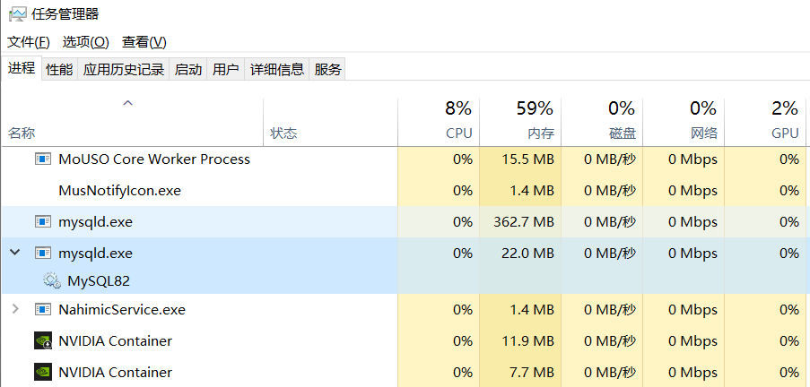The height and width of the screenshot is (387, 810).
Task: Click icon of NVIDIA Container using 11.9 MB
Action: tap(43, 341)
